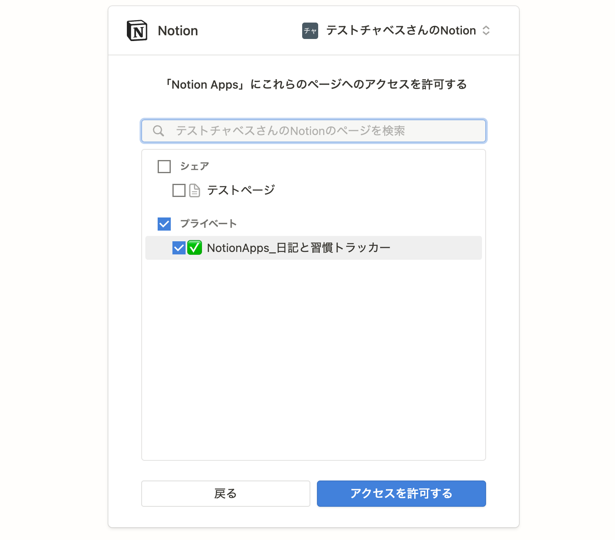This screenshot has height=540, width=615.
Task: Click the シェア section label
Action: point(195,167)
